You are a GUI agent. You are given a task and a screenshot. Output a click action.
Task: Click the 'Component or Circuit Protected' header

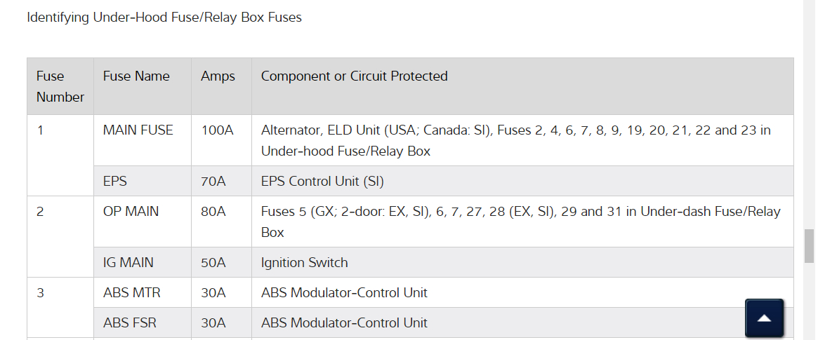pos(354,76)
